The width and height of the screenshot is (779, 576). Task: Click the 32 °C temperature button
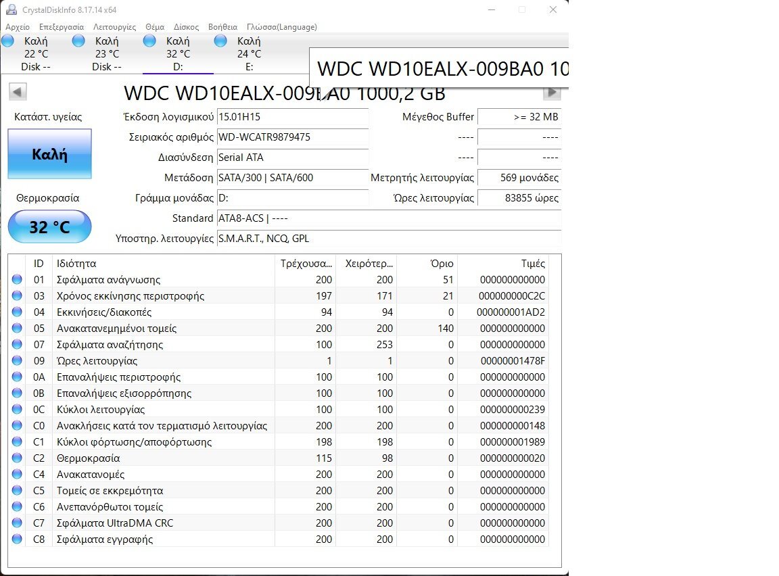[x=49, y=227]
